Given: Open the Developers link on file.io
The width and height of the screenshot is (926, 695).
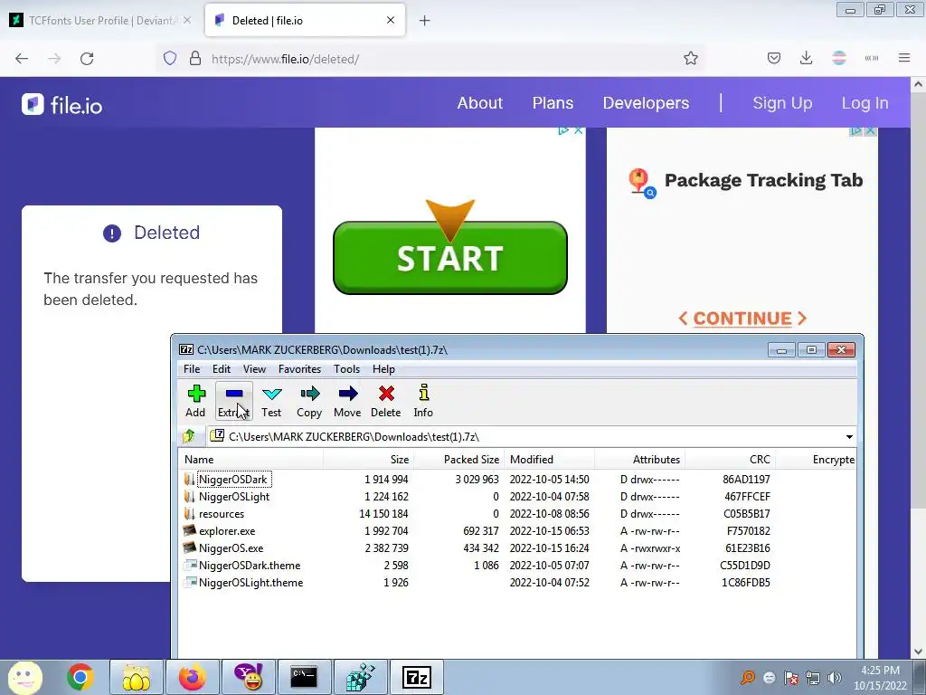Looking at the screenshot, I should pyautogui.click(x=646, y=103).
